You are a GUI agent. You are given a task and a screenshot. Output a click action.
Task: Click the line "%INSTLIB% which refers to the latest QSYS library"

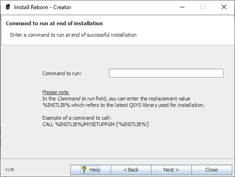(123, 105)
